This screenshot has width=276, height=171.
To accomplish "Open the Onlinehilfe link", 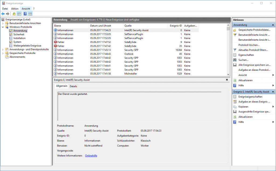I will coord(91,155).
